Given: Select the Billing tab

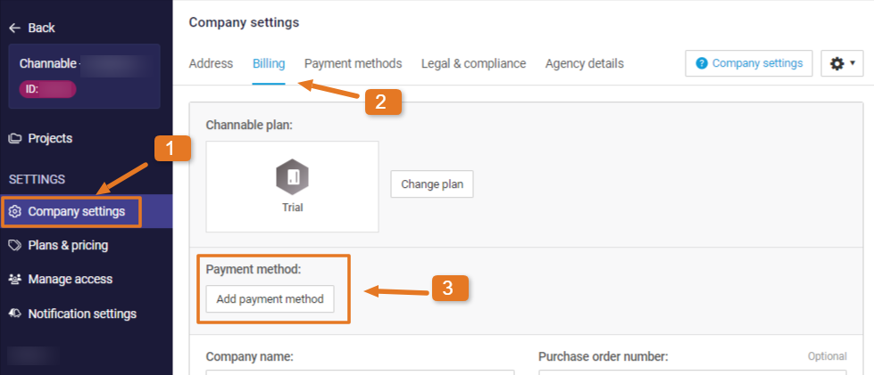Looking at the screenshot, I should click(269, 63).
